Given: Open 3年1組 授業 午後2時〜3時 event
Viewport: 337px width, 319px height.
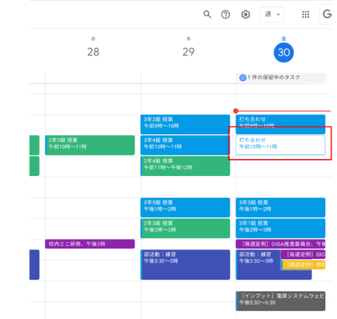Looking at the screenshot, I should pos(280,228).
